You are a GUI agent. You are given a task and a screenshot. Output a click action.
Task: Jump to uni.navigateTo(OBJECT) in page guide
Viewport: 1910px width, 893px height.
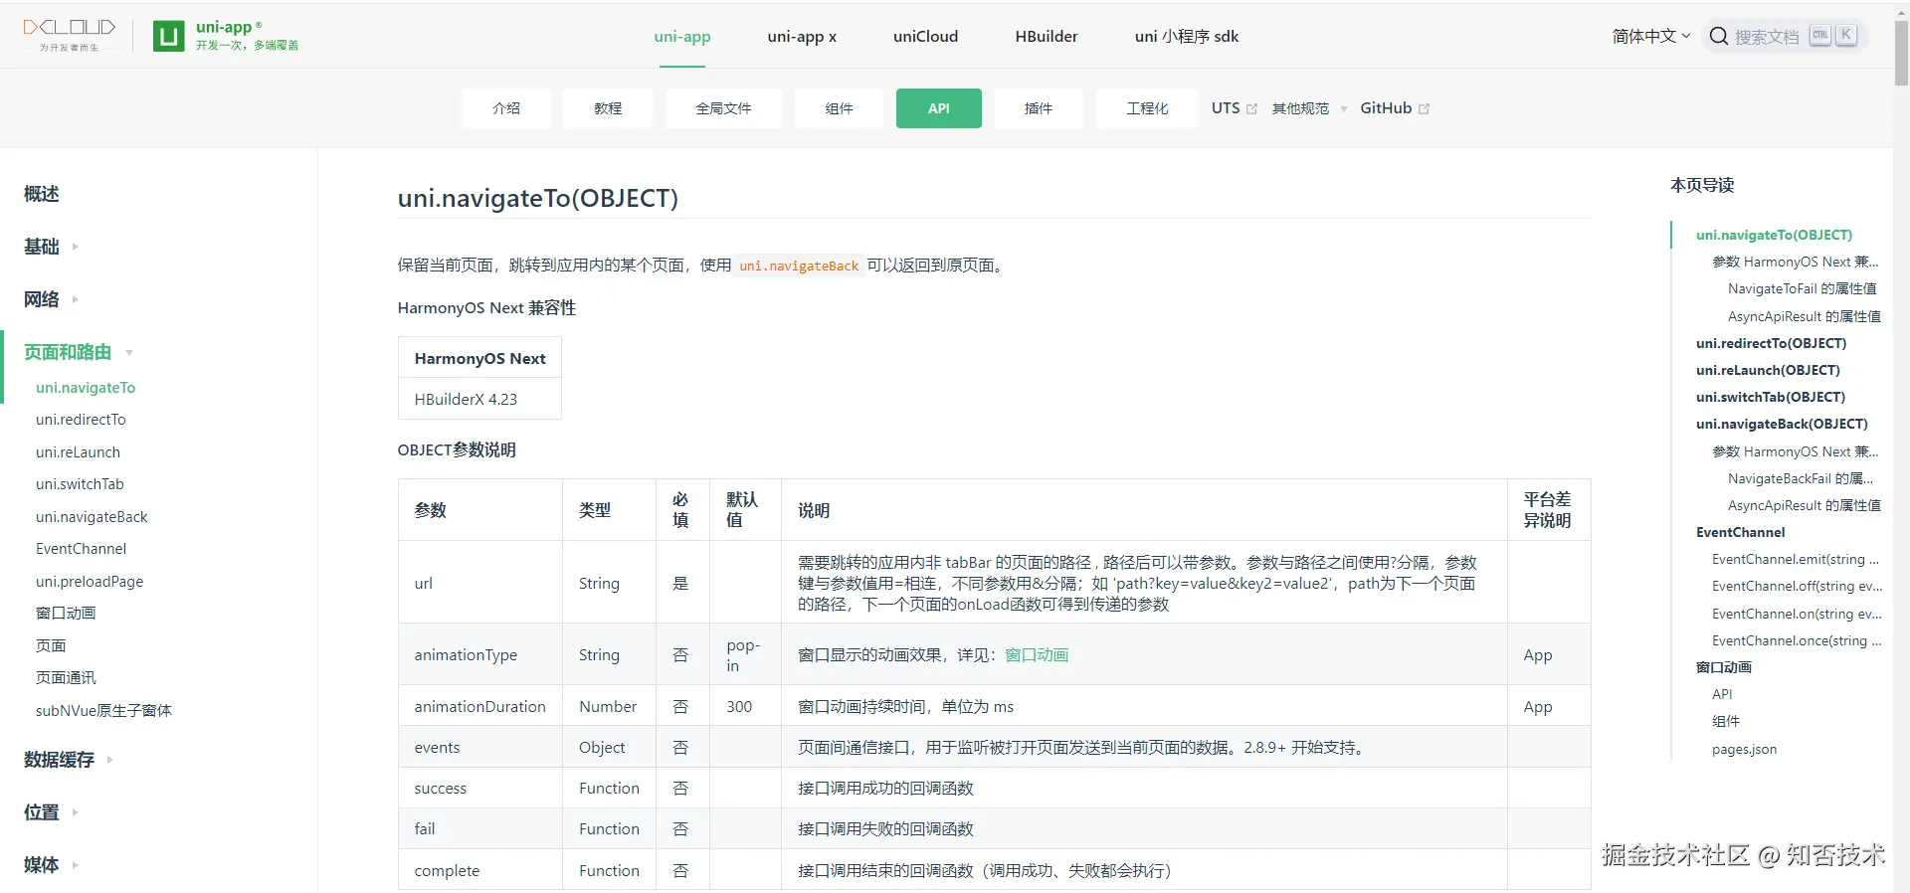pos(1774,235)
